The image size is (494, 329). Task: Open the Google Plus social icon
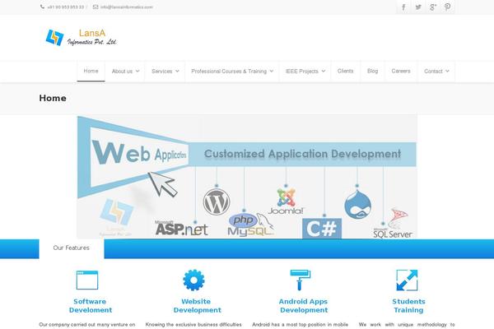433,7
